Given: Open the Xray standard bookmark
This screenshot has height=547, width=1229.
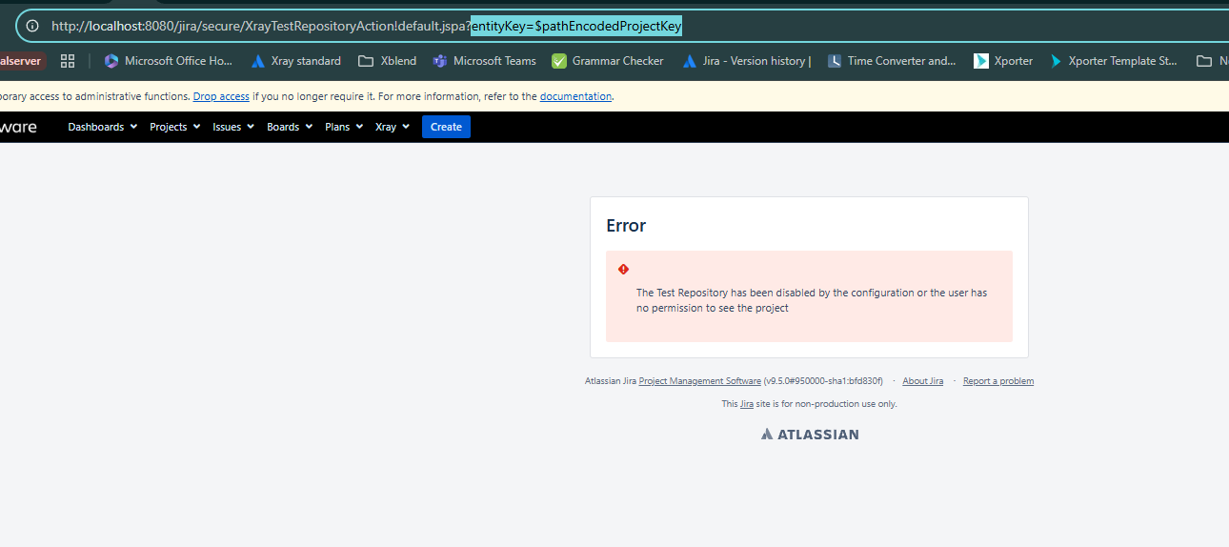Looking at the screenshot, I should coord(295,61).
